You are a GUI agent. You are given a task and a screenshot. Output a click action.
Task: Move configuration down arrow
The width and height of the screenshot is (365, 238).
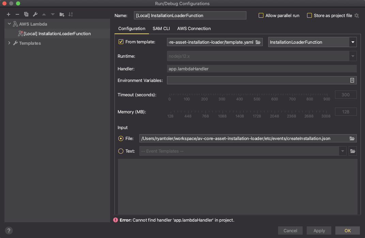click(53, 14)
